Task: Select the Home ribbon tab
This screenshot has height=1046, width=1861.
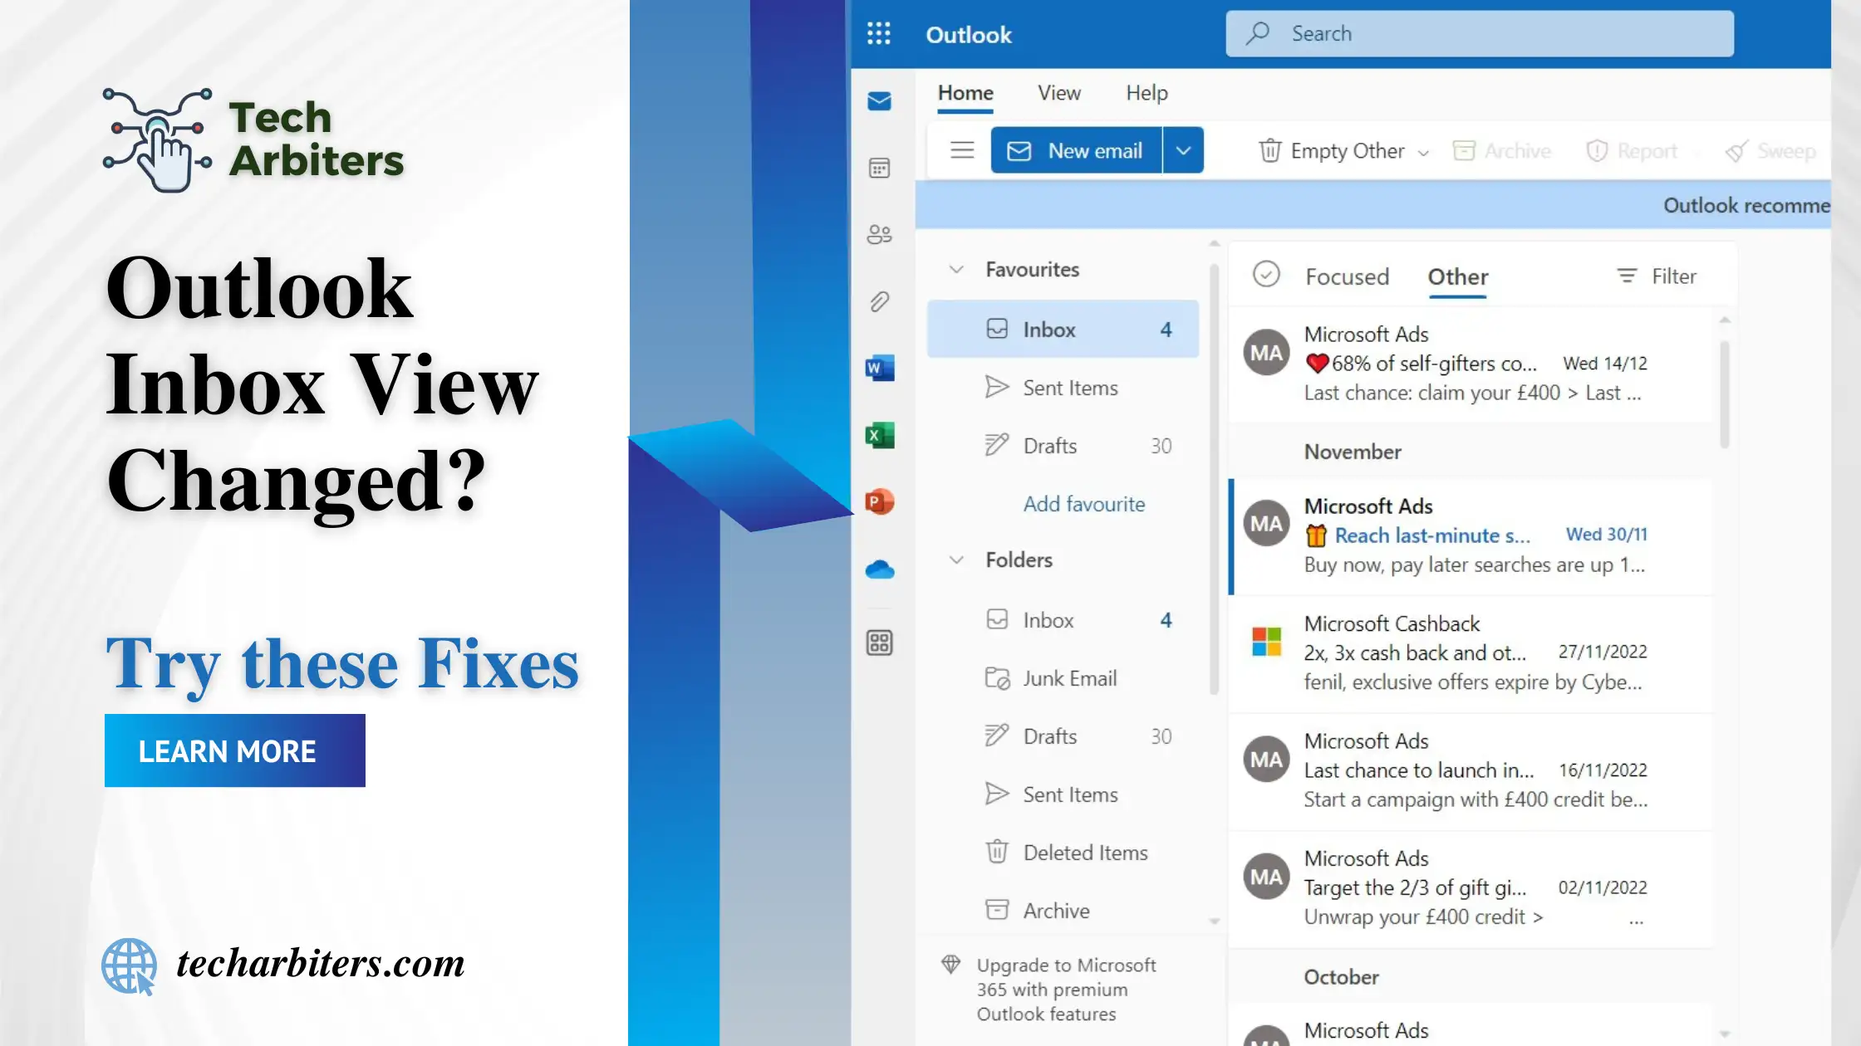Action: click(x=965, y=92)
